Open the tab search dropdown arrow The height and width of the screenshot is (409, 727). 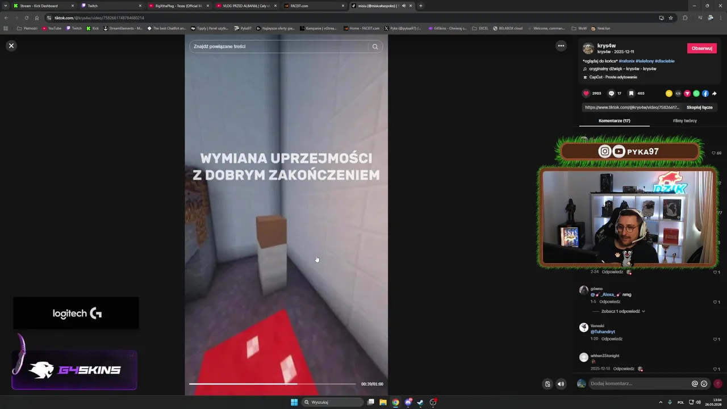(x=5, y=6)
